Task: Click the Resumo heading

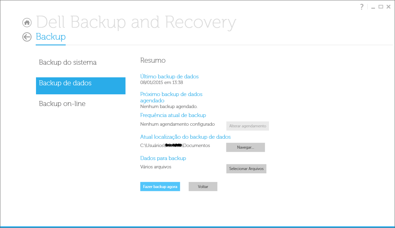Action: (153, 60)
